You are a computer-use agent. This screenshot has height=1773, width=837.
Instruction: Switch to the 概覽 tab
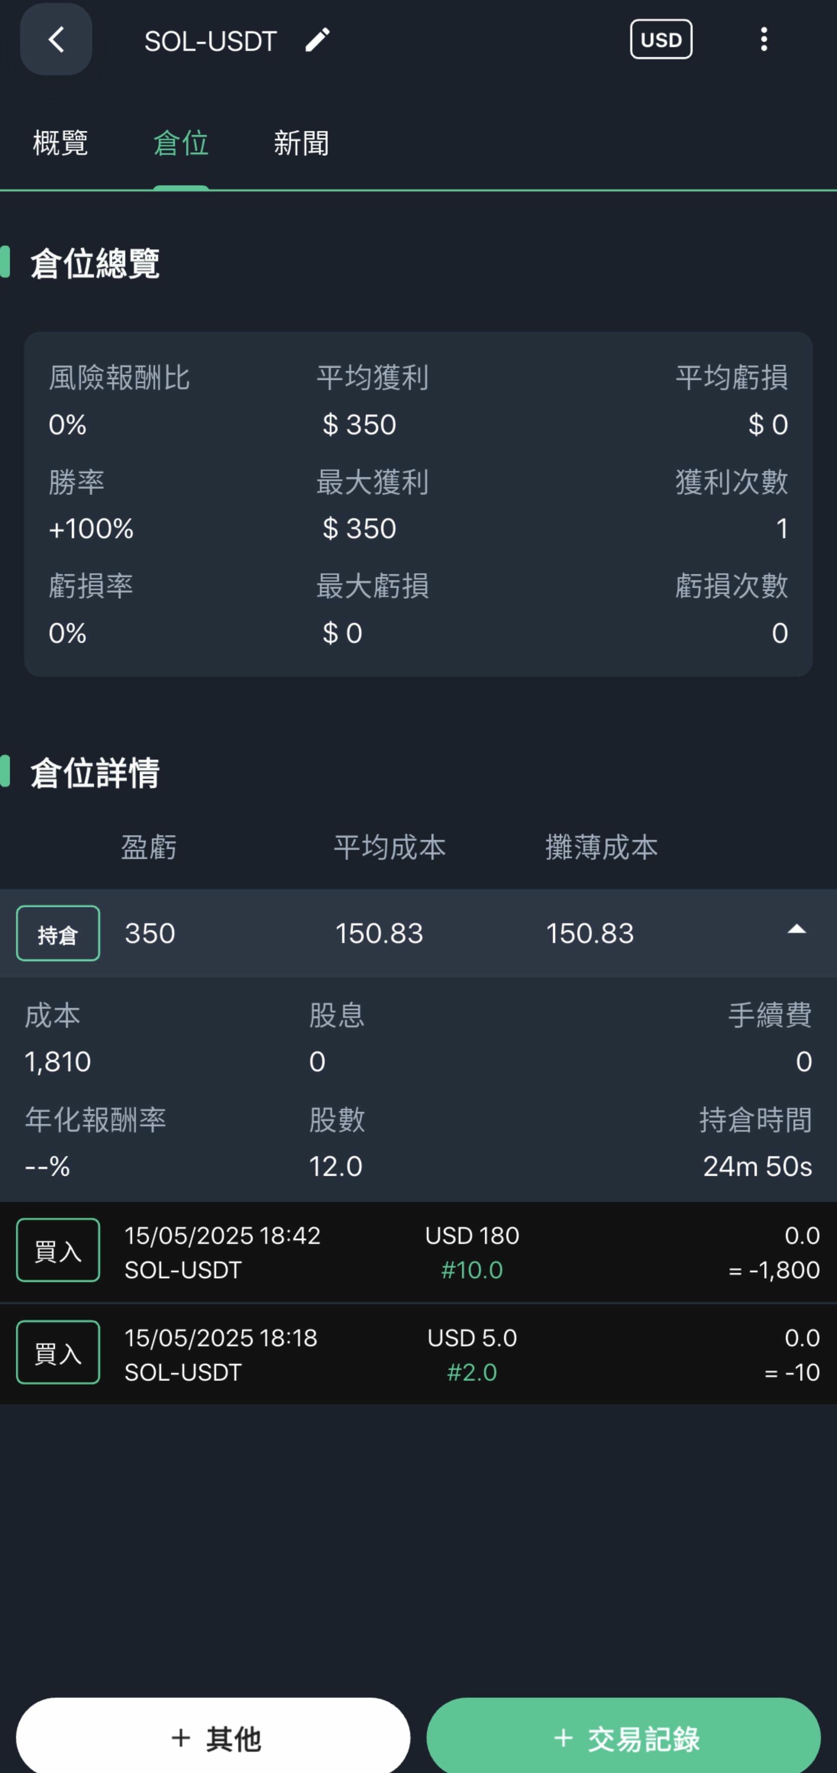[61, 143]
